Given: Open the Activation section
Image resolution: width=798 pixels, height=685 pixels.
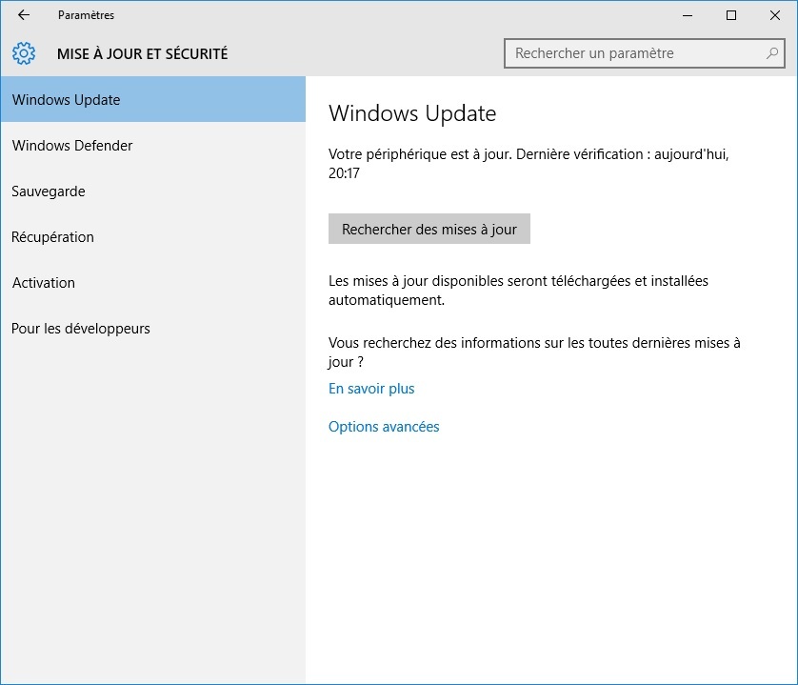Looking at the screenshot, I should click(153, 283).
